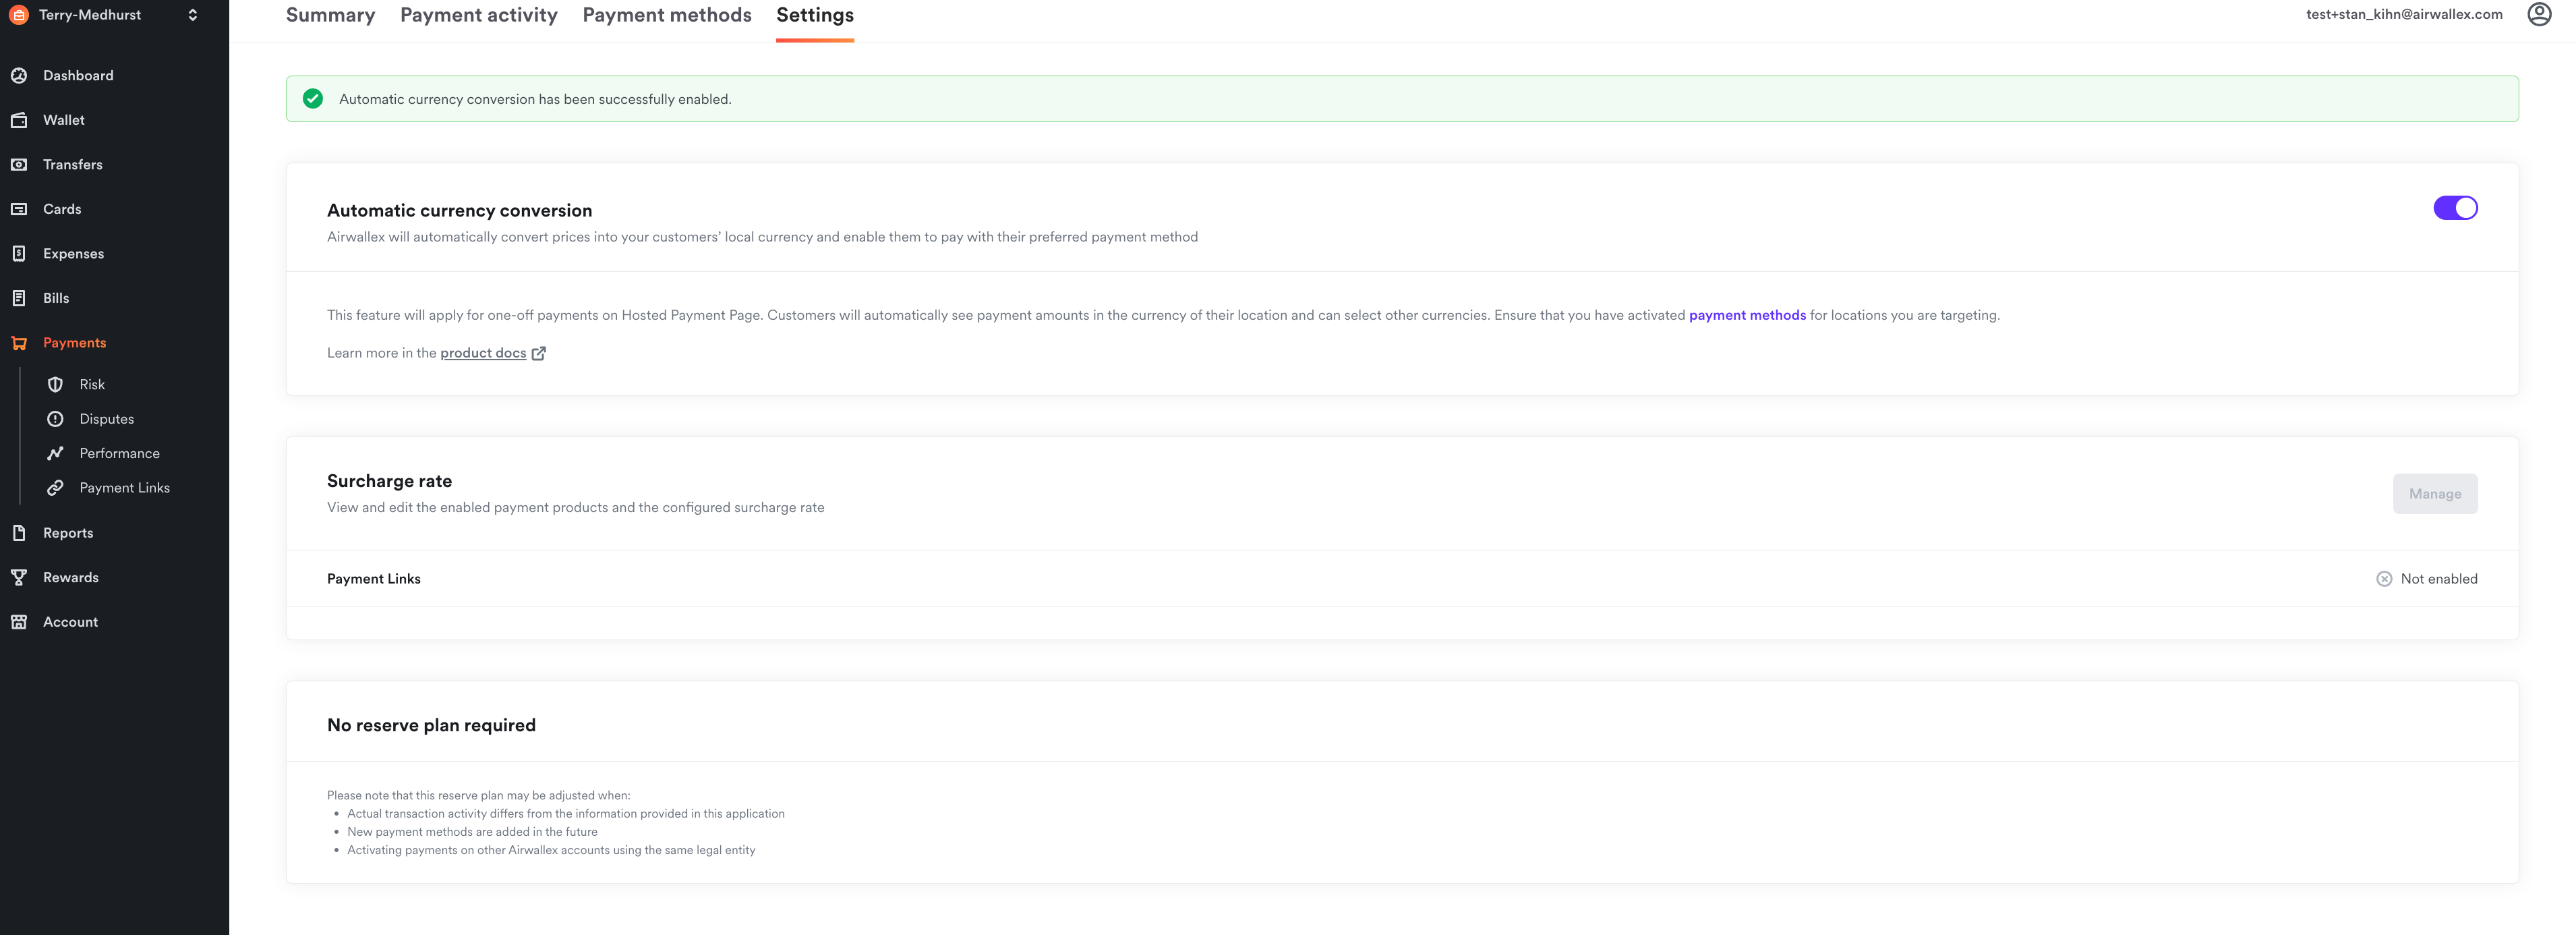Viewport: 2576px width, 935px height.
Task: Click the Rewards trophy icon
Action: pyautogui.click(x=19, y=578)
